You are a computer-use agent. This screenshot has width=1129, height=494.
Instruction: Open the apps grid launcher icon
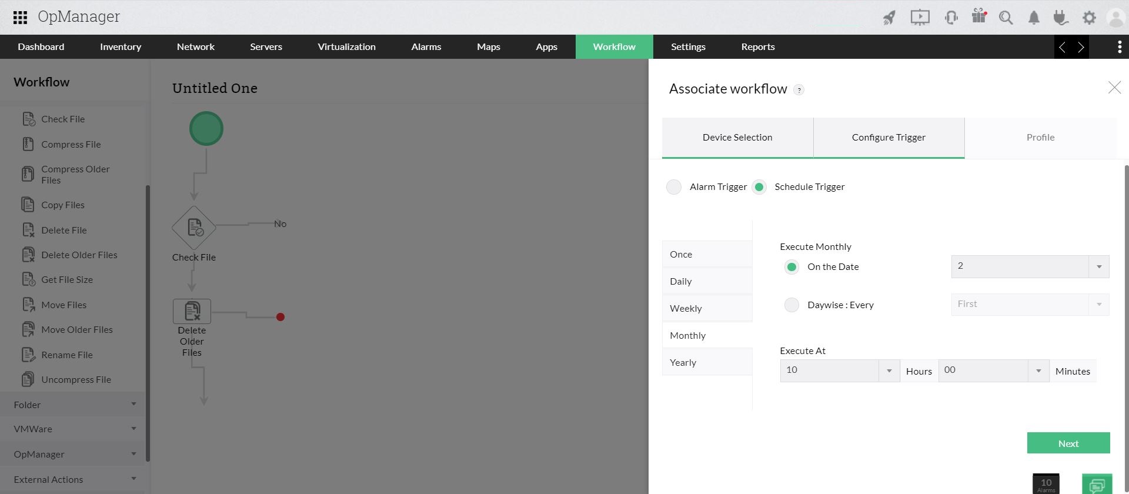[x=20, y=18]
